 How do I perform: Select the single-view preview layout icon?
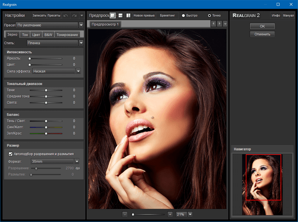[x=113, y=15]
